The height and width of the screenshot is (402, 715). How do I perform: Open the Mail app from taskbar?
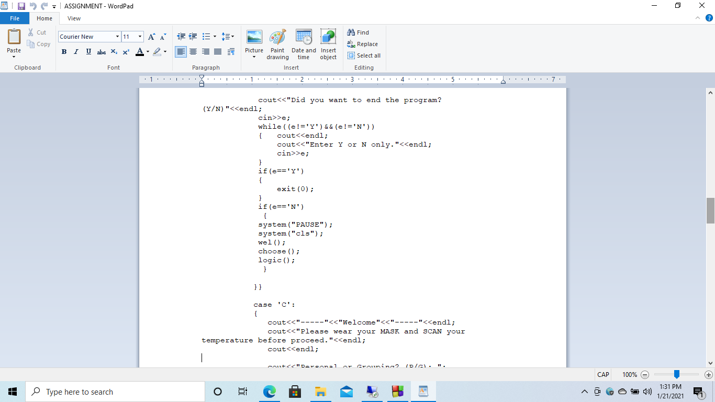click(x=346, y=392)
